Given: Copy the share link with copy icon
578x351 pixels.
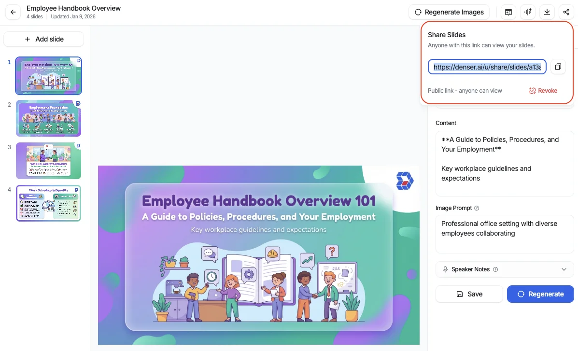Looking at the screenshot, I should coord(558,67).
